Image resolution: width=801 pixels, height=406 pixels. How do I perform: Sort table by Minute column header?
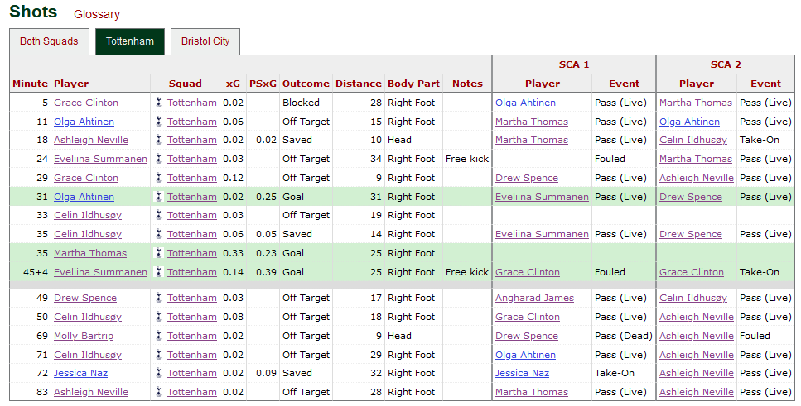click(30, 84)
